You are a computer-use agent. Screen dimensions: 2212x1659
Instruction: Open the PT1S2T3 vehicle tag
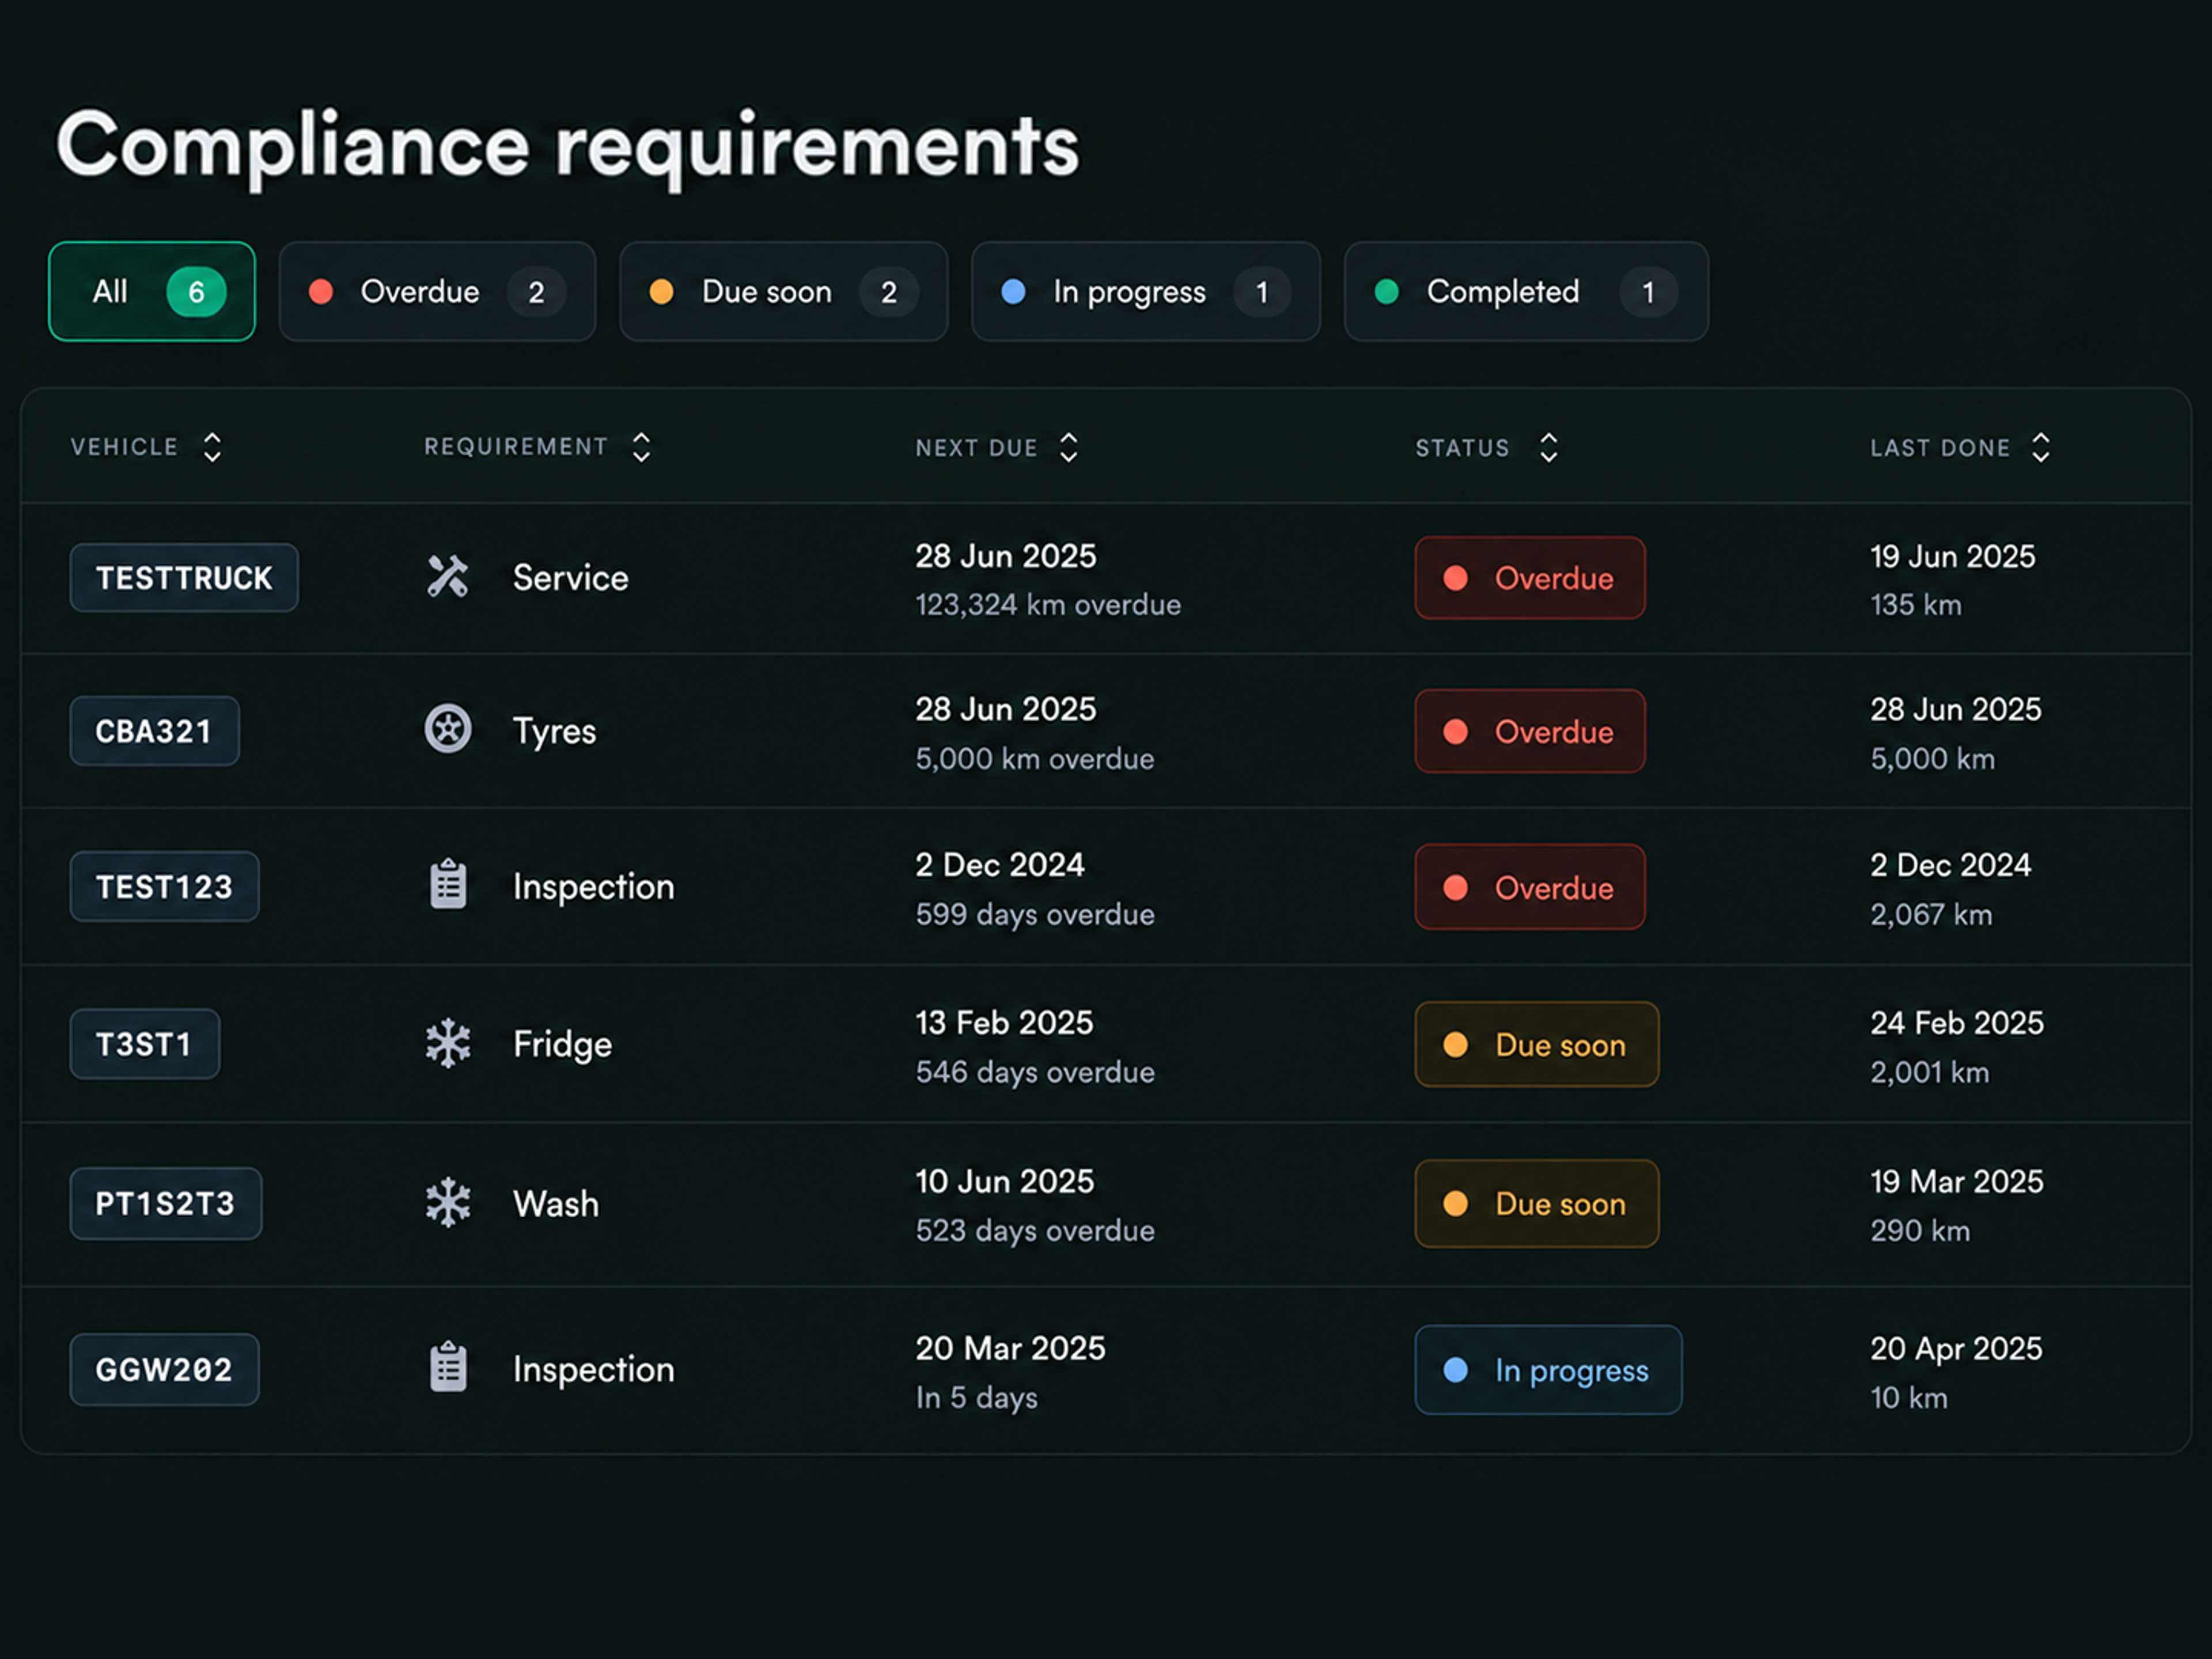click(x=165, y=1203)
